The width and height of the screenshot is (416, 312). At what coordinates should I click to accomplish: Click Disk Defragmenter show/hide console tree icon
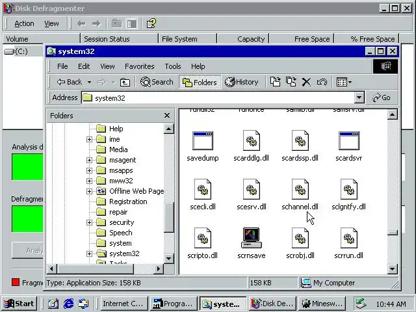click(x=132, y=24)
